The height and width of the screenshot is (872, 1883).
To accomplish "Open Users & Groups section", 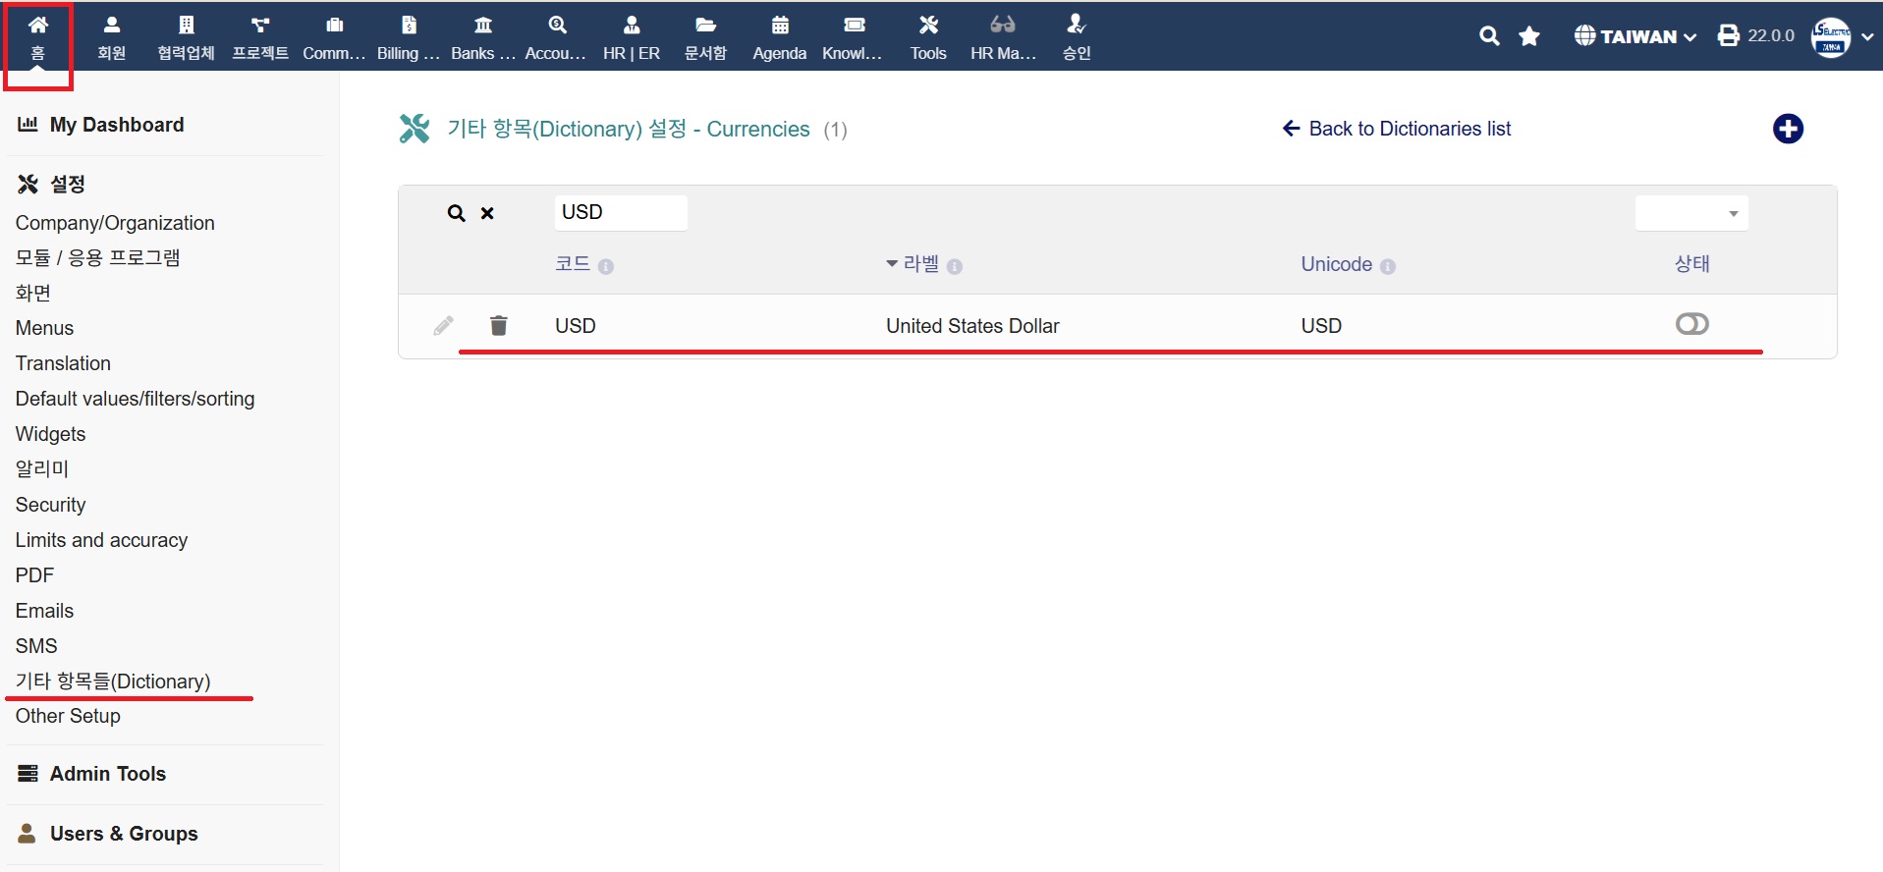I will (x=124, y=834).
